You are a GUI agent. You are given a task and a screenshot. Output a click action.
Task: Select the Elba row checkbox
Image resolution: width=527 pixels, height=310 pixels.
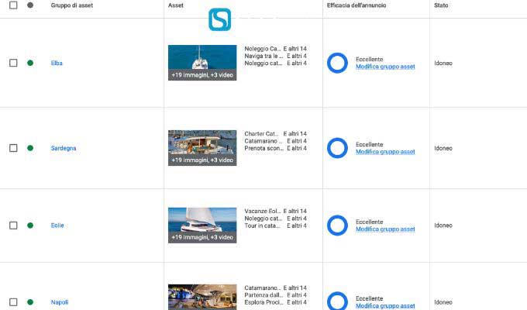click(x=13, y=63)
